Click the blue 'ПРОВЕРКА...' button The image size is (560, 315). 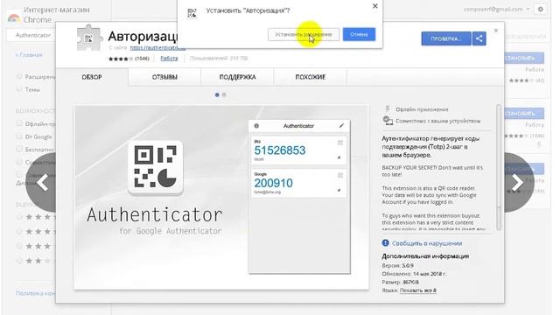click(x=446, y=38)
